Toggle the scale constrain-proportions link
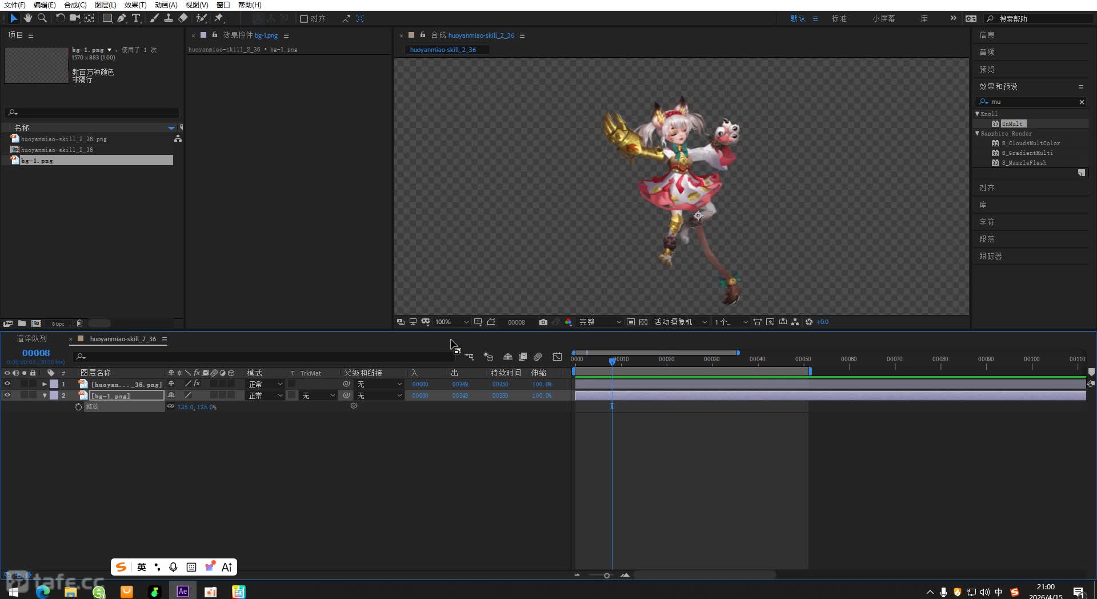Viewport: 1097px width, 599px height. click(171, 406)
